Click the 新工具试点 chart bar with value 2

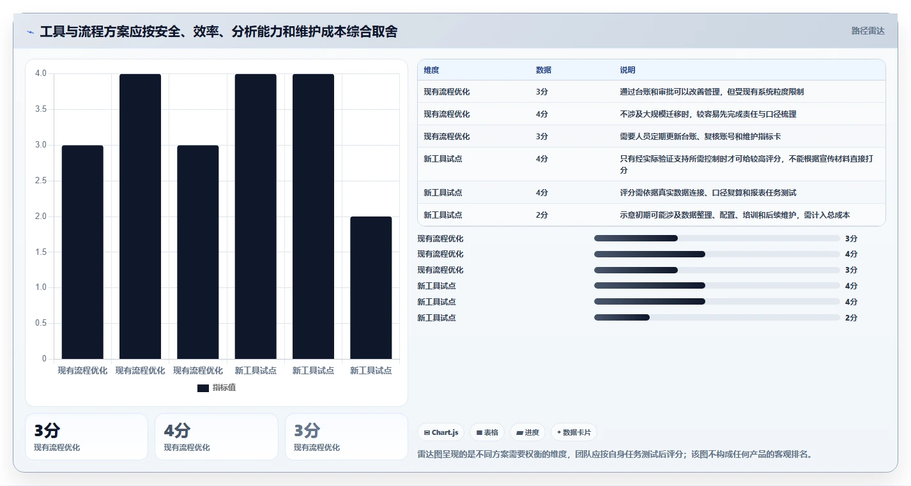pyautogui.click(x=371, y=288)
